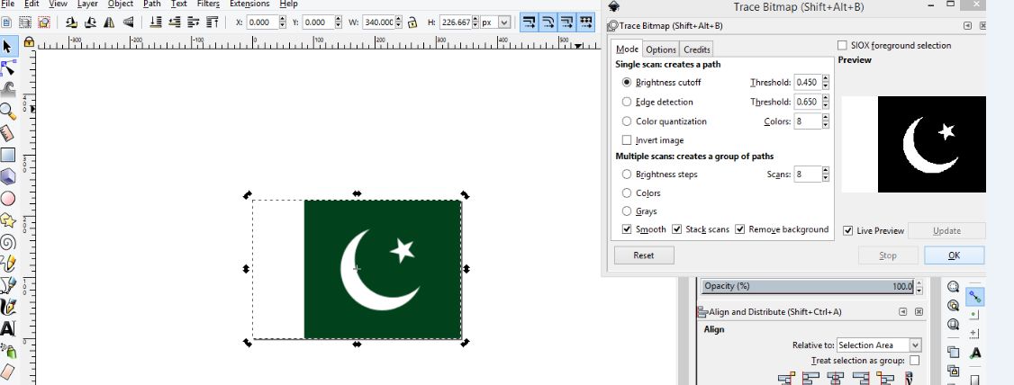This screenshot has width=1014, height=385.
Task: Open the File menu
Action: coord(8,4)
